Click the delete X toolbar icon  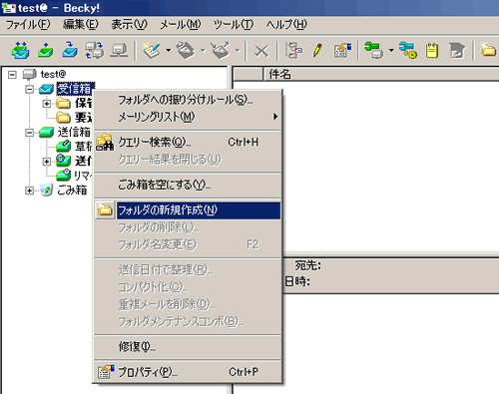[x=261, y=51]
